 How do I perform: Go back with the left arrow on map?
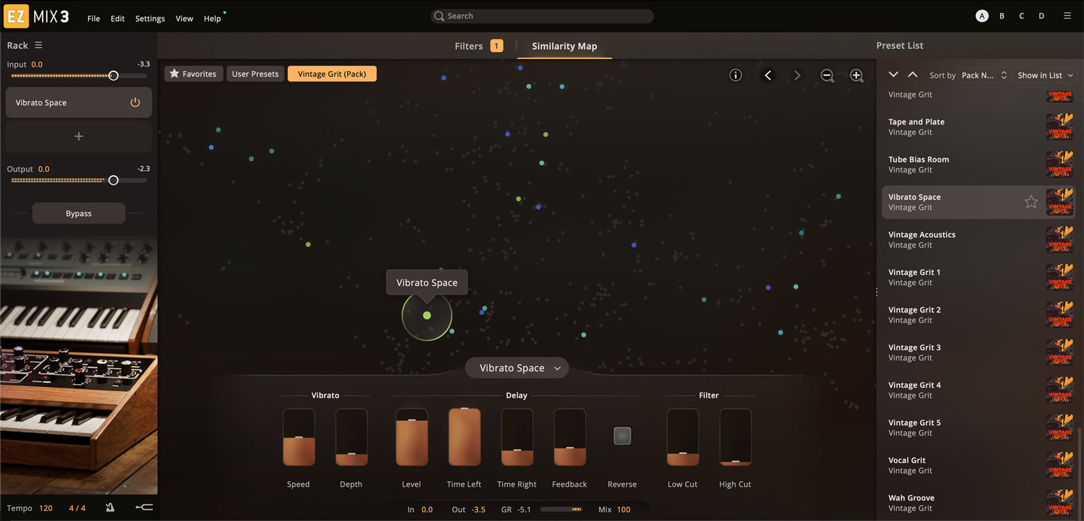tap(768, 75)
